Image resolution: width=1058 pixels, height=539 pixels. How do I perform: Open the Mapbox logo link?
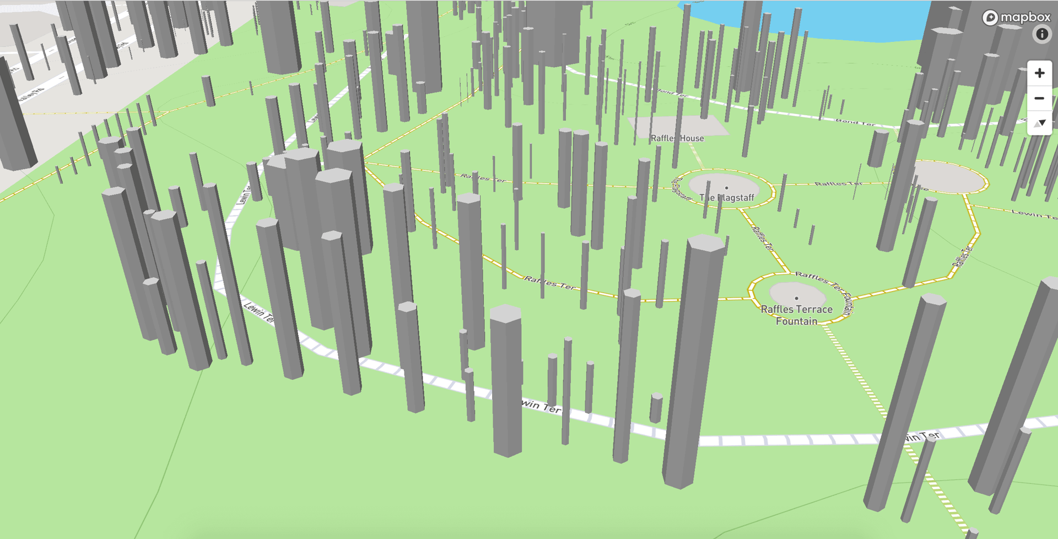[x=1017, y=18]
